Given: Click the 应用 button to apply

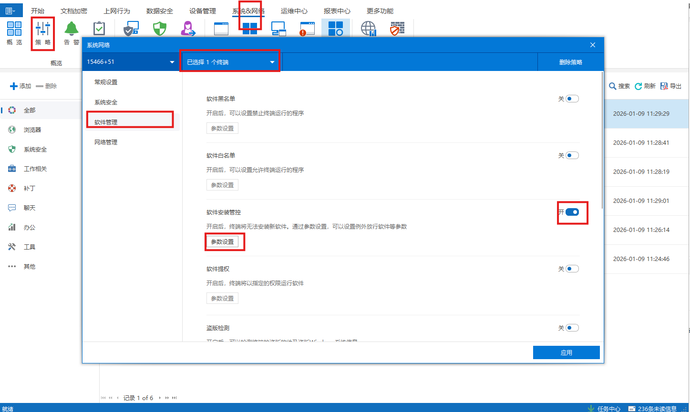Looking at the screenshot, I should (566, 352).
